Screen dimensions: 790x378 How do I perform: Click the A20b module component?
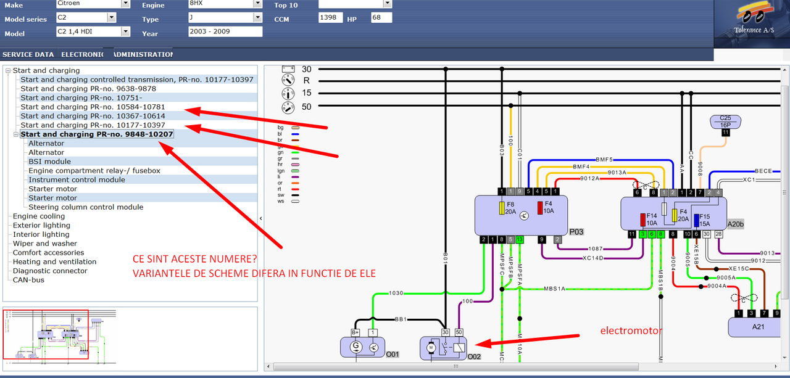pos(673,213)
